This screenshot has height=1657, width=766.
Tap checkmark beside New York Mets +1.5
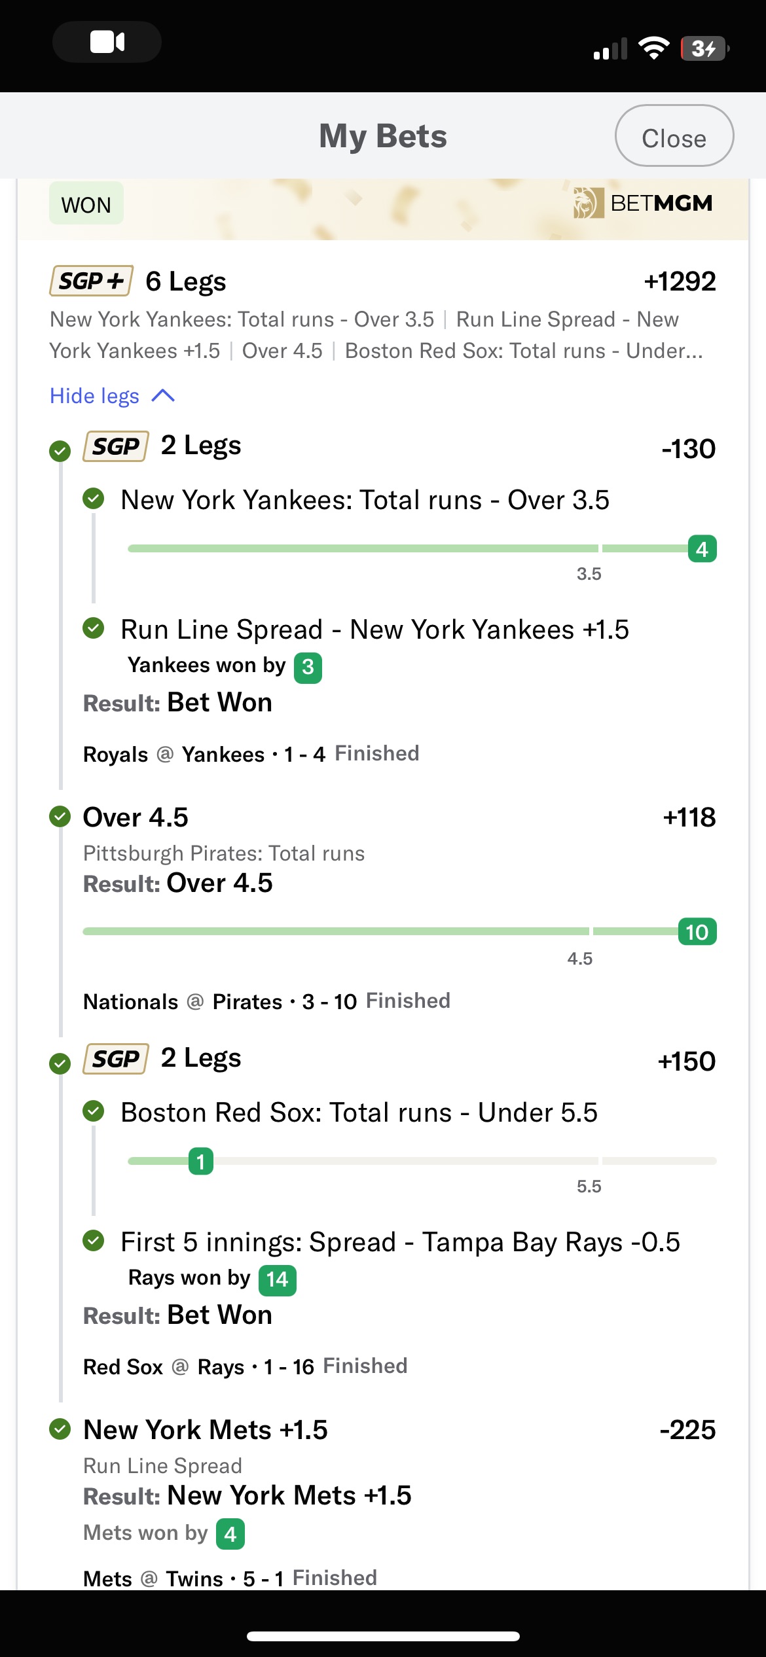click(60, 1429)
